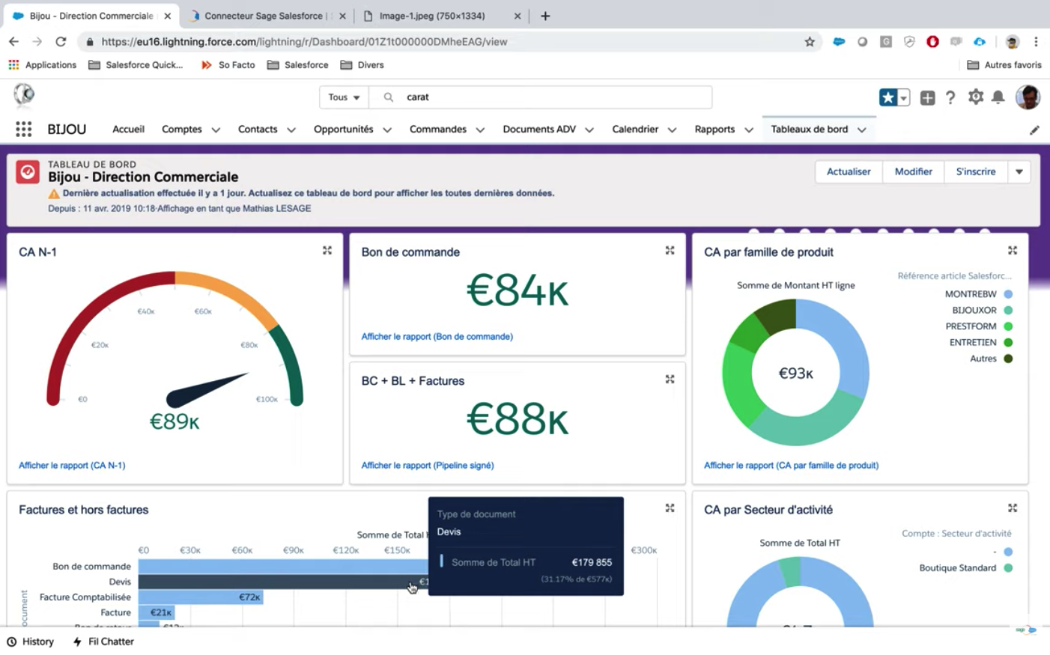
Task: Expand the Rapports tab chevron
Action: tap(748, 130)
